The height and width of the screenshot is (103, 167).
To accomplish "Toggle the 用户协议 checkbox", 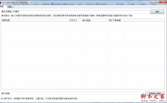I will point(2,99).
